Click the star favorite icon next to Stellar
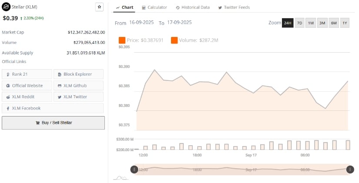This screenshot has width=359, height=183. click(99, 7)
